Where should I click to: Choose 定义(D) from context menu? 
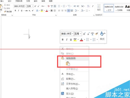[x=74, y=94]
